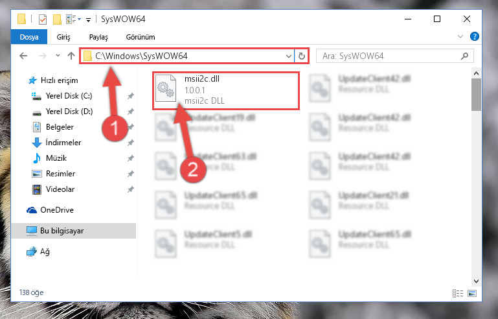This screenshot has width=498, height=319.
Task: Click Properties icon in quick access toolbar
Action: tap(43, 19)
